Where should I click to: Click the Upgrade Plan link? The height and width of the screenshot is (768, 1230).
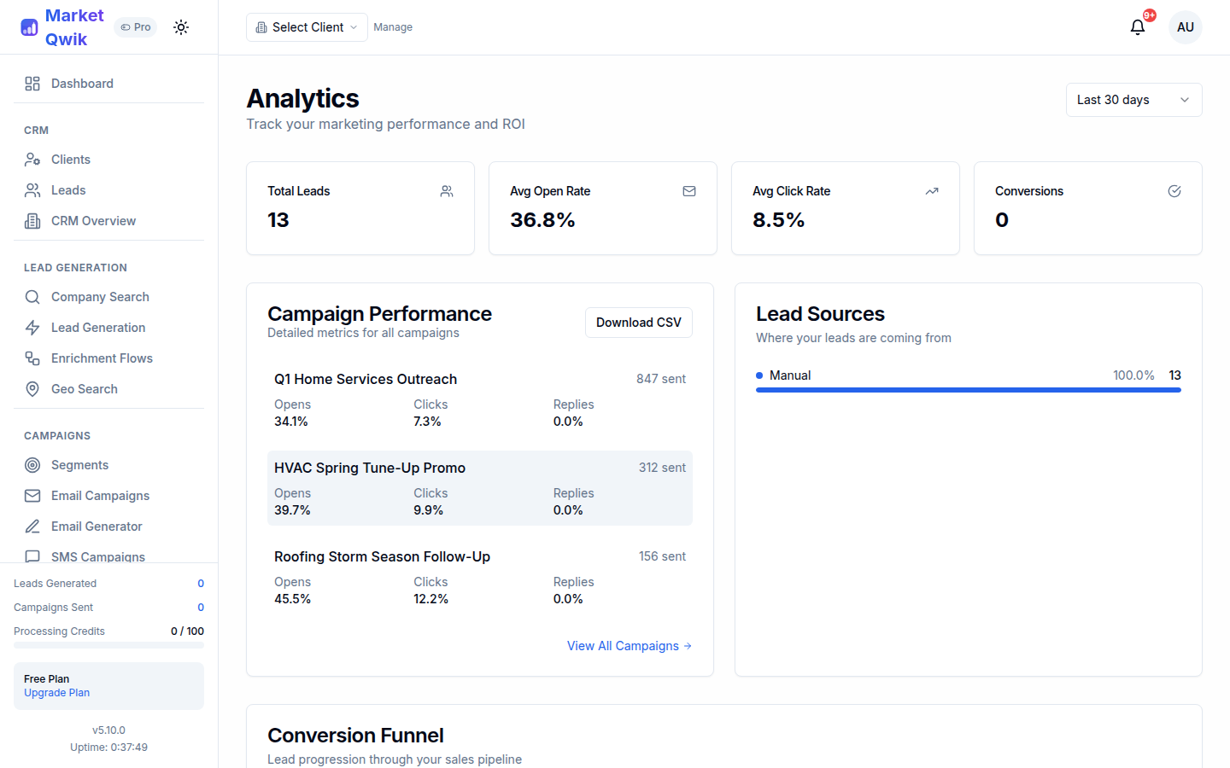coord(56,692)
